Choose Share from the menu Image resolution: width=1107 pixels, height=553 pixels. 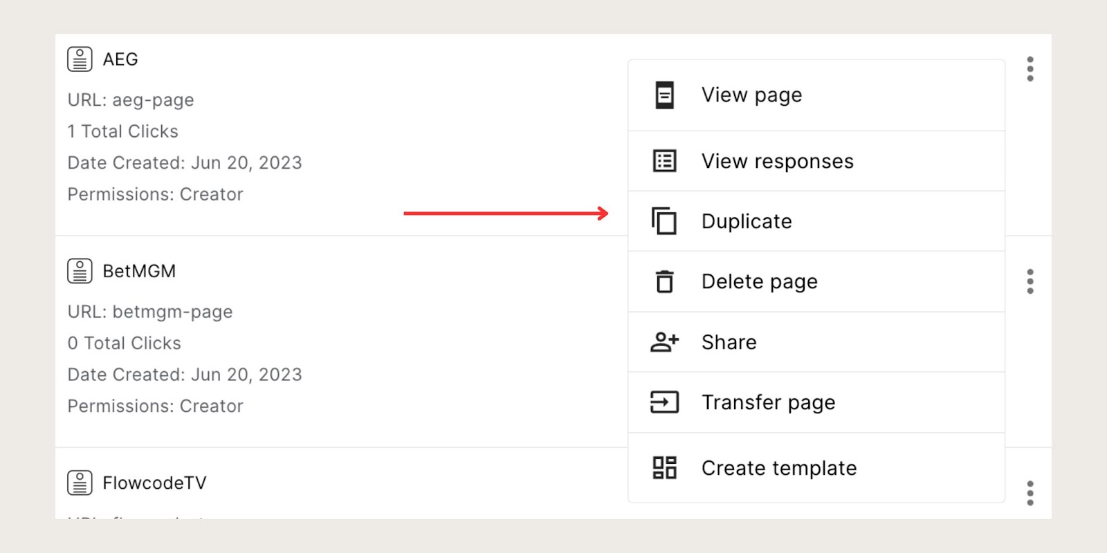(816, 342)
